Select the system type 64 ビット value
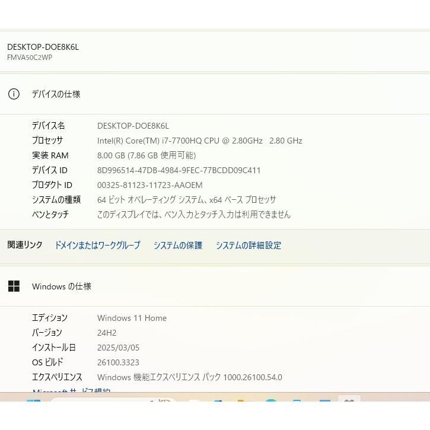The width and height of the screenshot is (430, 430). point(186,200)
